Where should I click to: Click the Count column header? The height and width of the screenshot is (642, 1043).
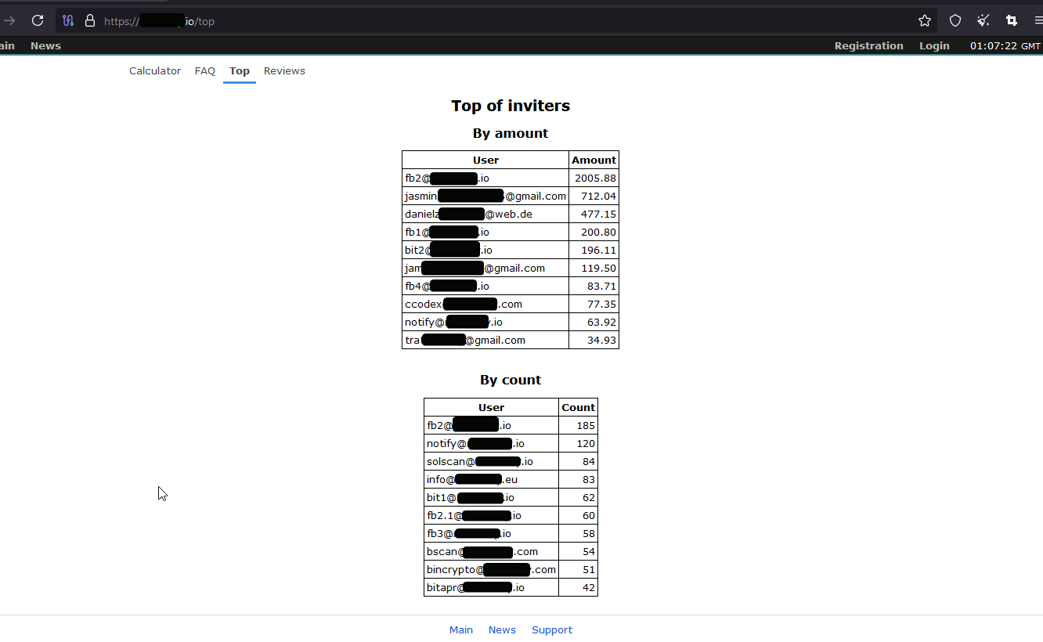[x=579, y=407]
